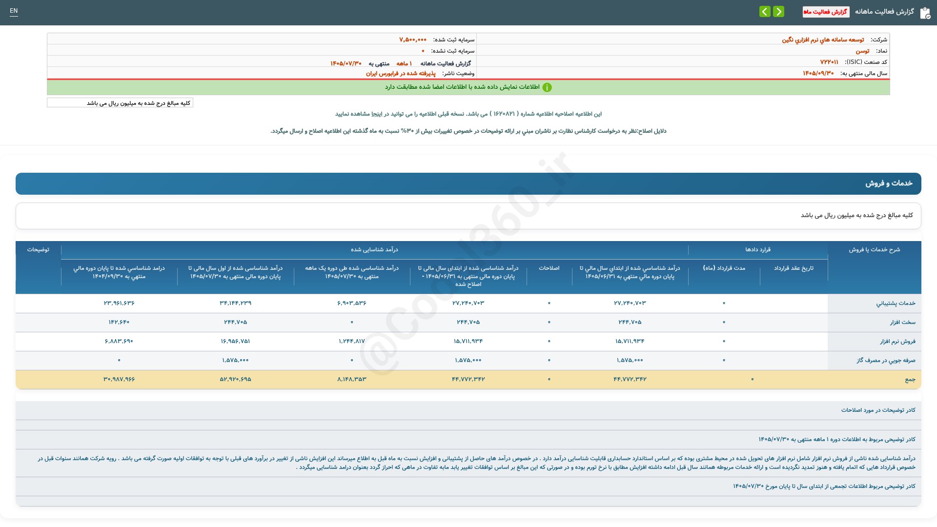Open the red 'گزارش فعالیت ماه' selector box
The height and width of the screenshot is (527, 937).
tap(826, 12)
